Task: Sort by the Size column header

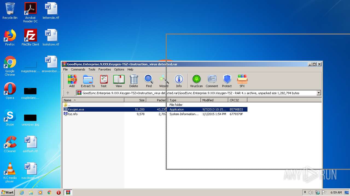Action: point(135,100)
